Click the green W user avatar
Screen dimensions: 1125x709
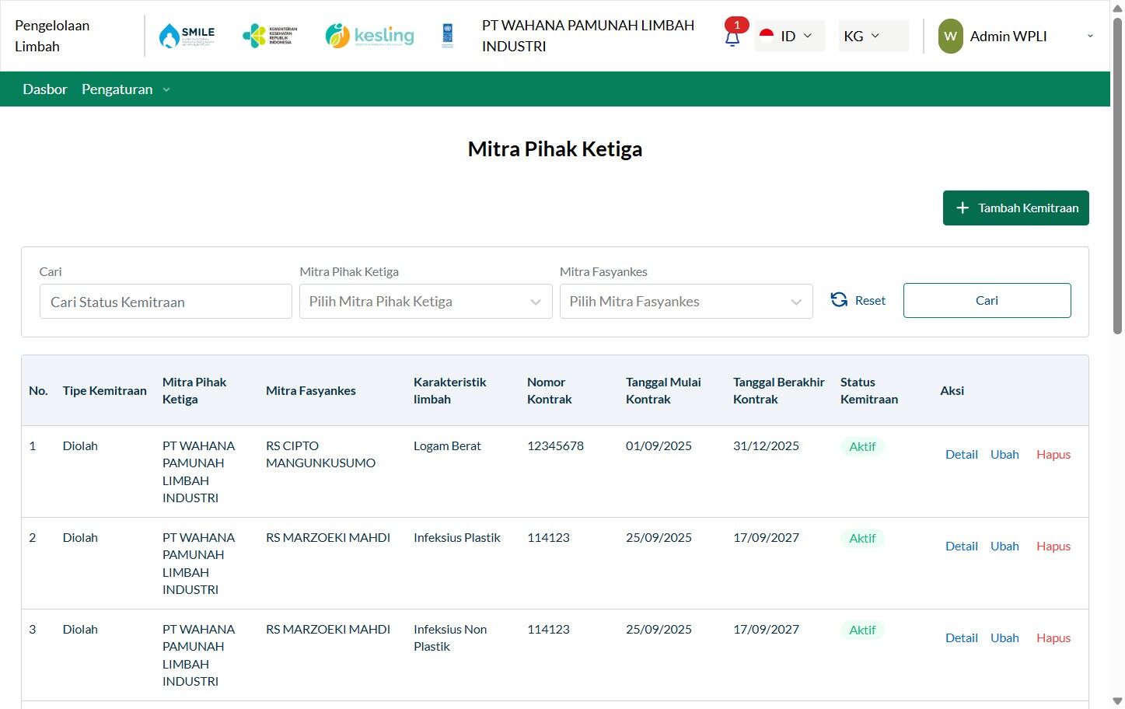(x=950, y=37)
